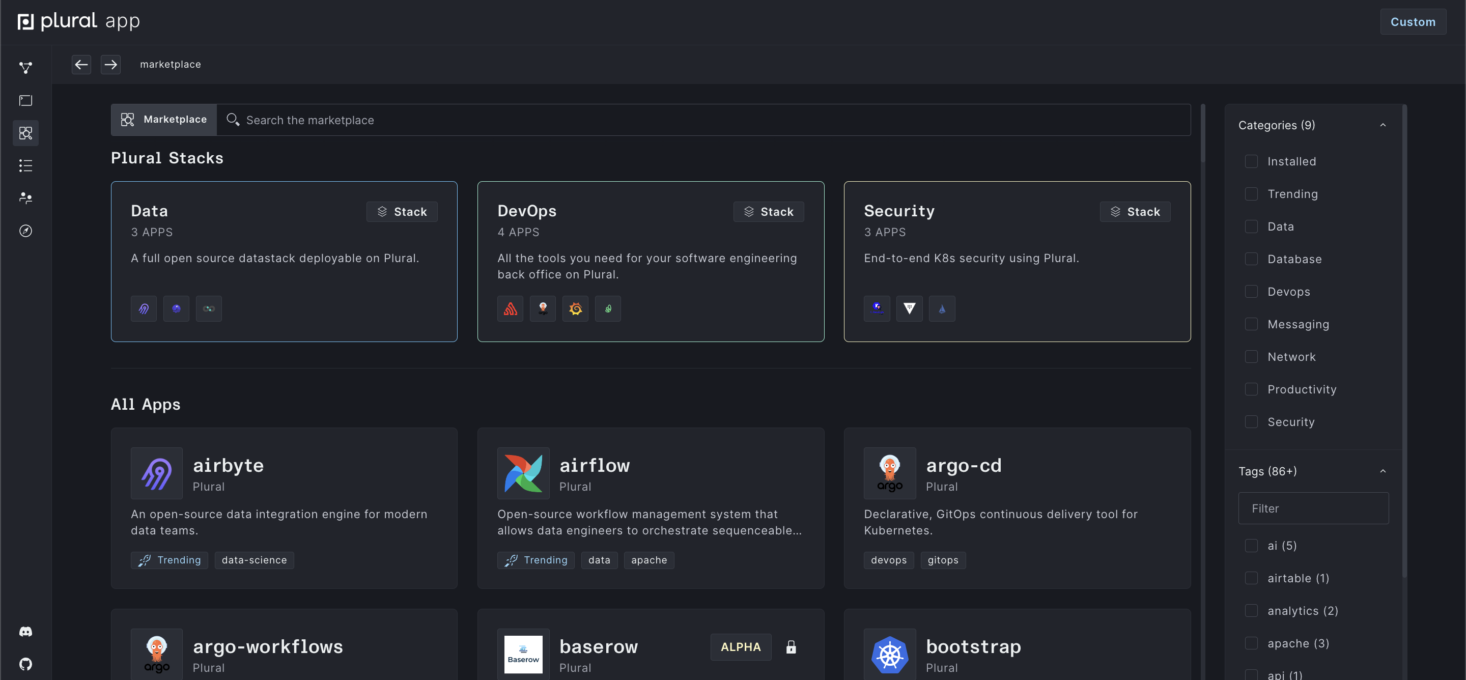Image resolution: width=1466 pixels, height=680 pixels.
Task: Enable the Installed category checkbox
Action: (1252, 162)
